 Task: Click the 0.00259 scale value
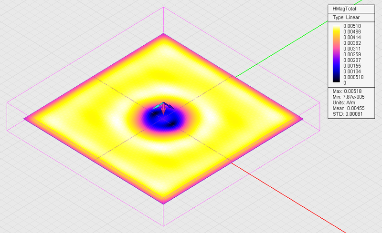[x=352, y=54]
